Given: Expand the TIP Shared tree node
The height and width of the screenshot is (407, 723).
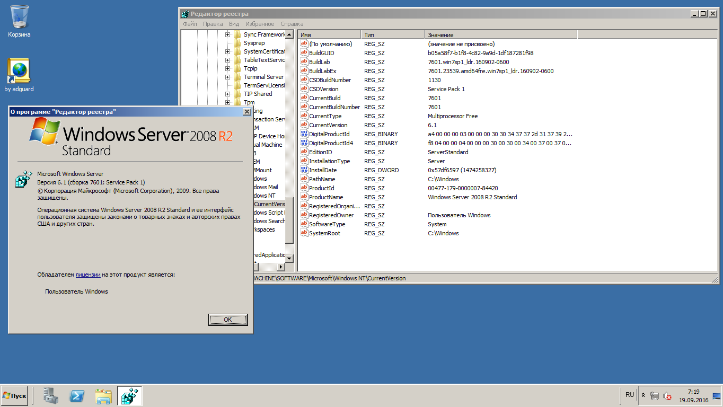Looking at the screenshot, I should (228, 94).
